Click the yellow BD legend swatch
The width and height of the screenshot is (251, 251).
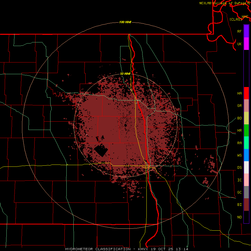[246, 118]
